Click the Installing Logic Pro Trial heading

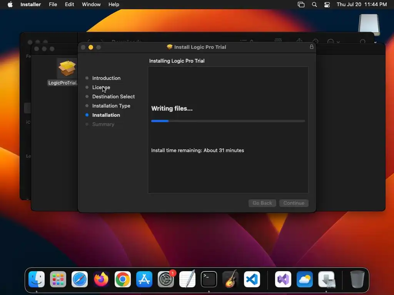point(177,61)
